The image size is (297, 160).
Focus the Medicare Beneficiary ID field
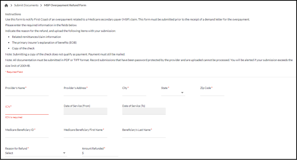click(x=27, y=135)
